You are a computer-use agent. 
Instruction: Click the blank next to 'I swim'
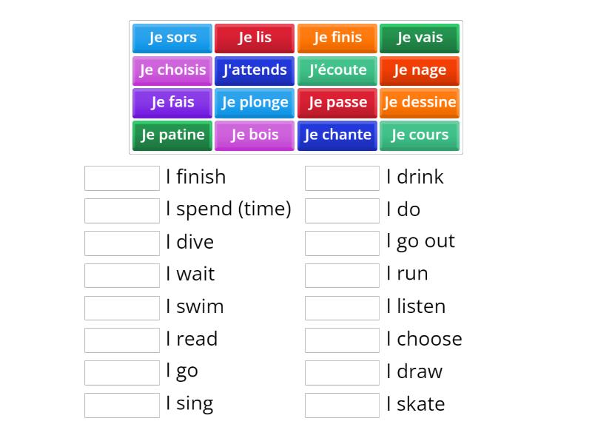click(121, 307)
